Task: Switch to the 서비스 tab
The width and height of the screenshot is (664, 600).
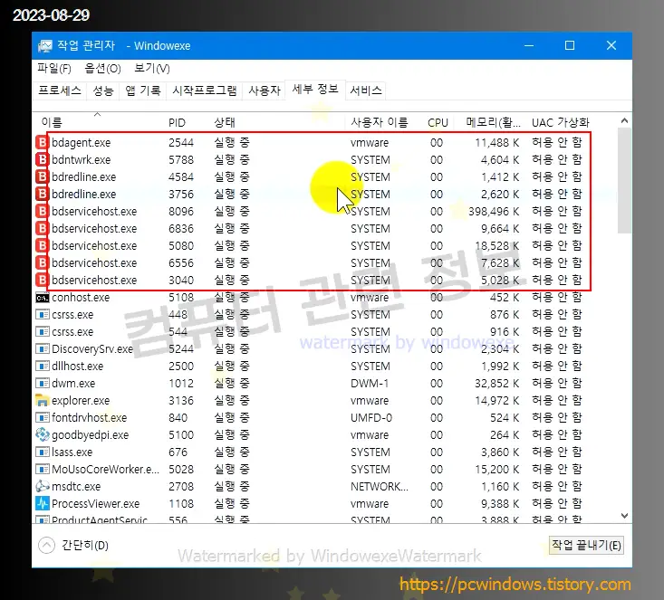Action: pyautogui.click(x=366, y=90)
